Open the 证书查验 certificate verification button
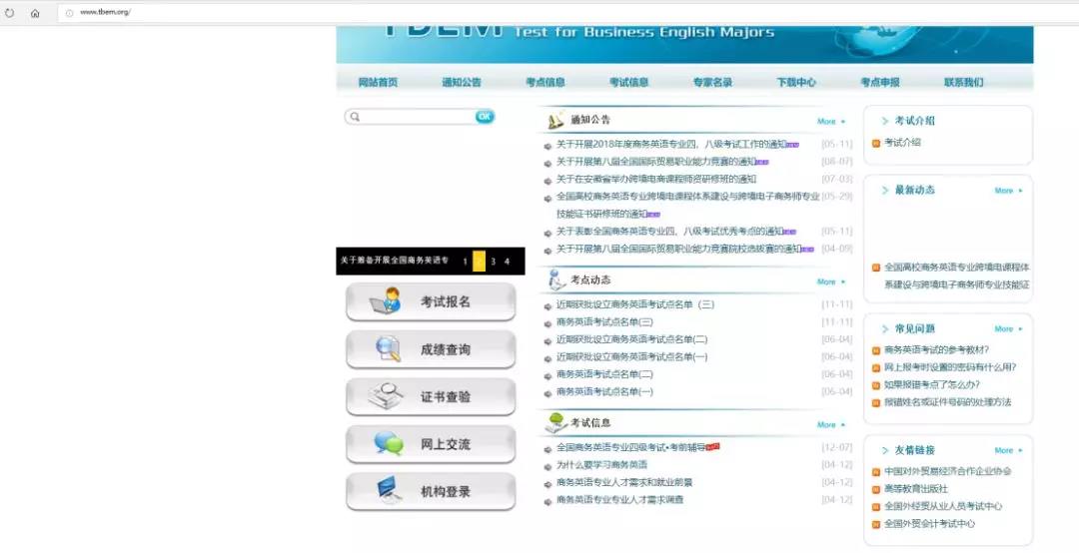This screenshot has height=553, width=1079. click(431, 397)
